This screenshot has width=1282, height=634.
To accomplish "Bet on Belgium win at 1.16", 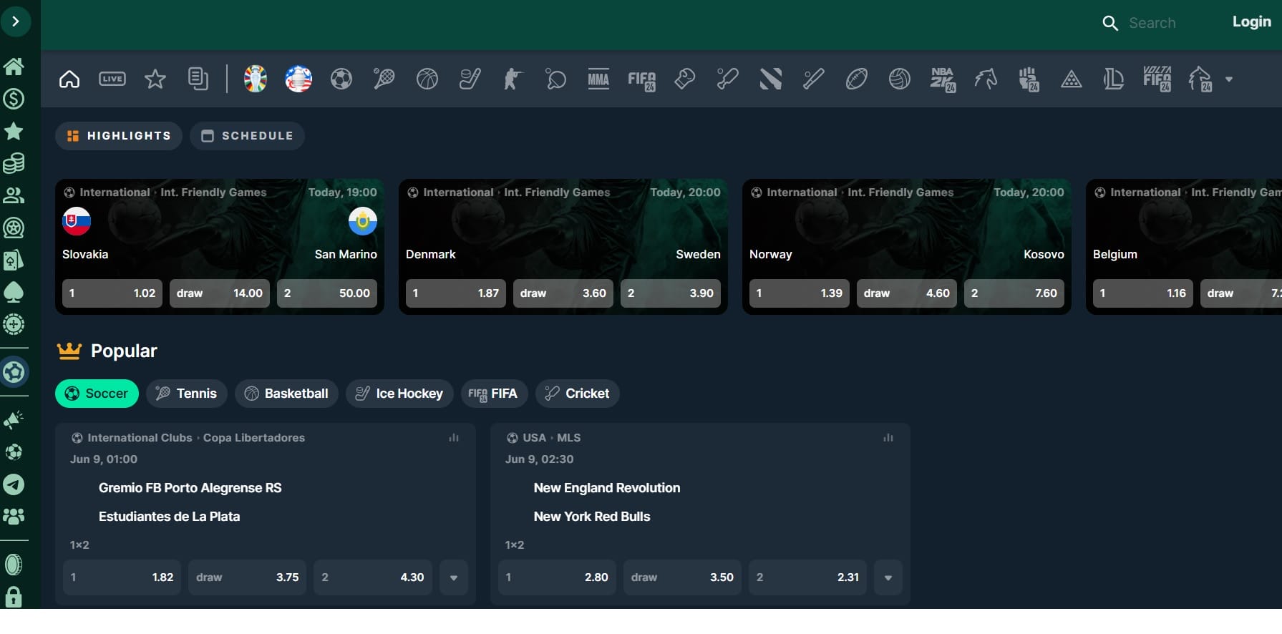I will tap(1143, 293).
